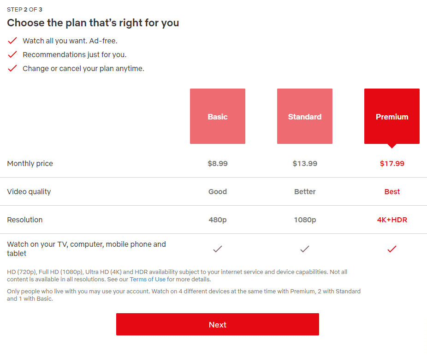Click the 'Good' video quality value
The image size is (427, 363).
218,192
